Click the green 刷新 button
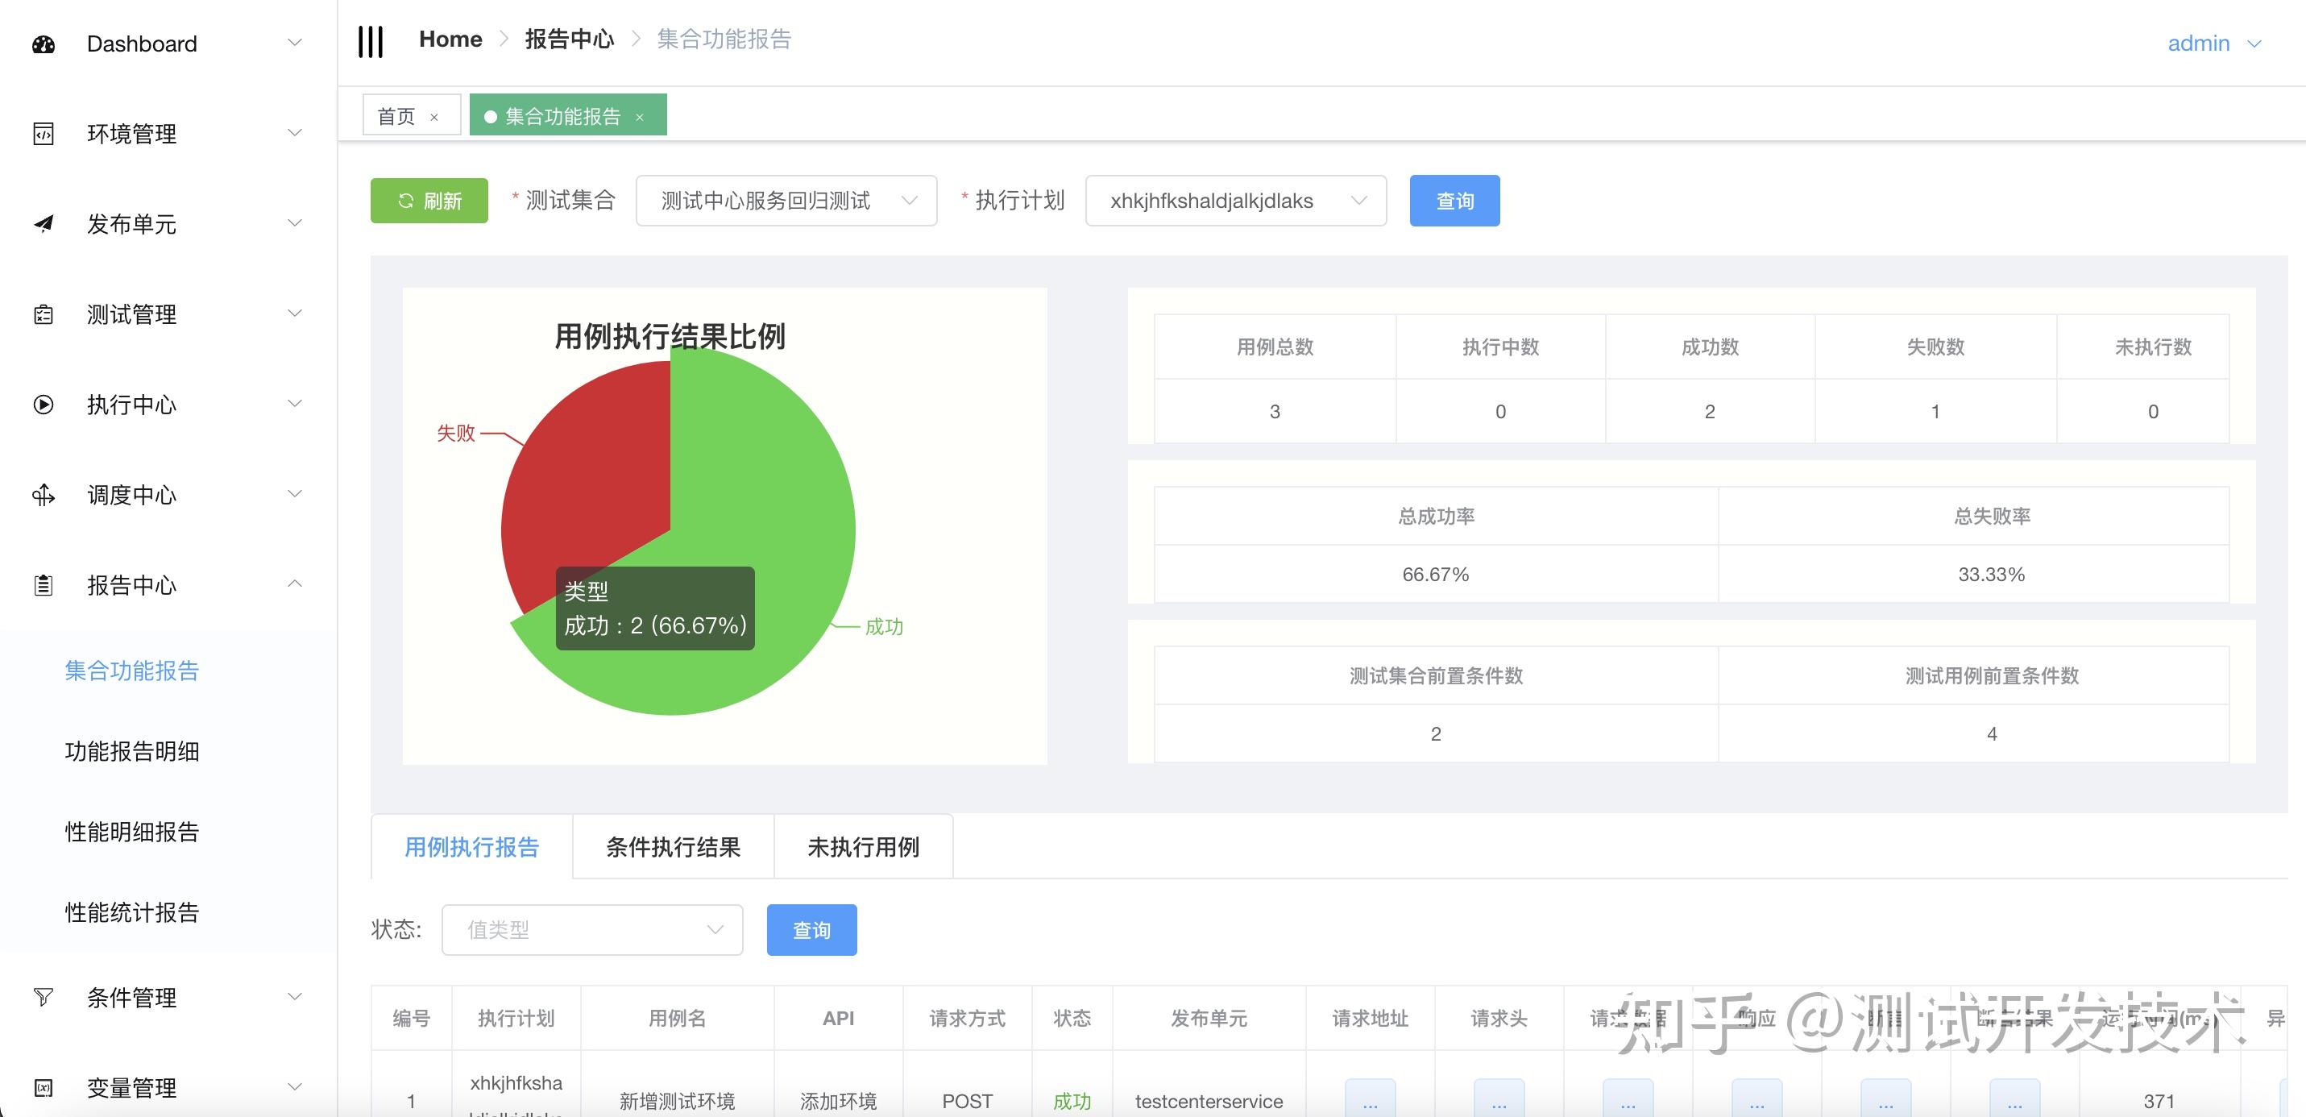Image resolution: width=2306 pixels, height=1117 pixels. point(429,201)
